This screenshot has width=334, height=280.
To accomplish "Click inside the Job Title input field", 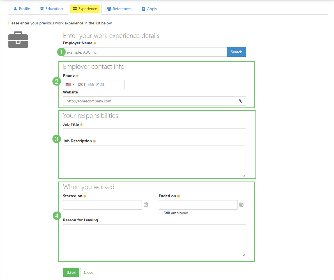I will (154, 133).
